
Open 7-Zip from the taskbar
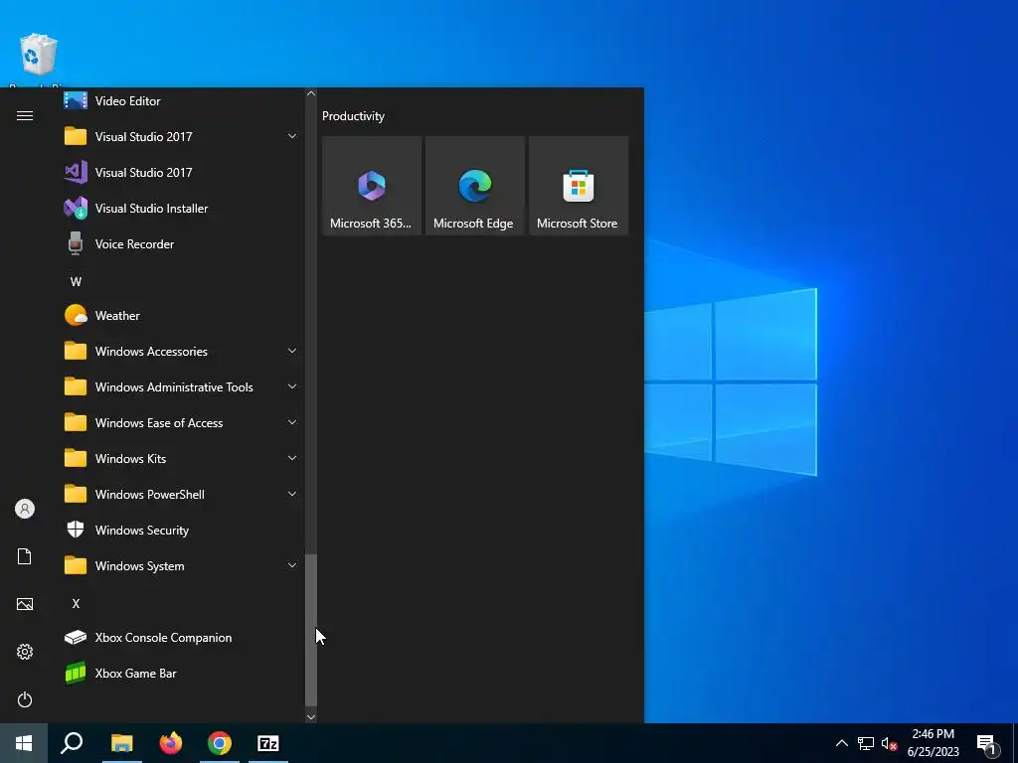pyautogui.click(x=268, y=743)
